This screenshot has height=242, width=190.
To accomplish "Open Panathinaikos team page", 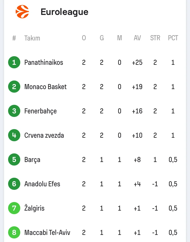I will tap(44, 63).
